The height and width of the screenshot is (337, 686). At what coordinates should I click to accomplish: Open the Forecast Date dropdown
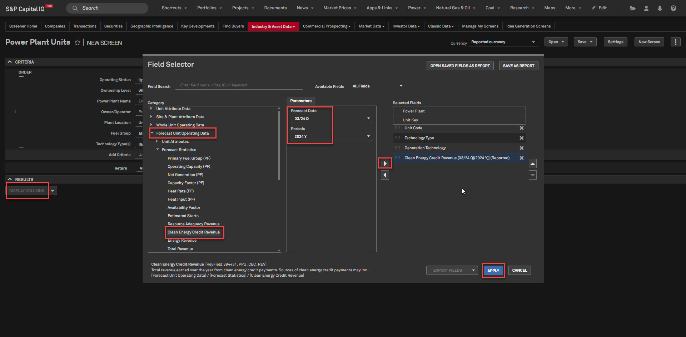pos(368,119)
